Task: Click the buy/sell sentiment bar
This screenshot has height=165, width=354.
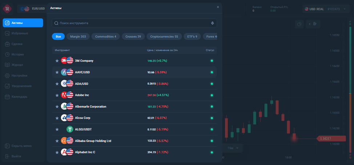Action: pyautogui.click(x=350, y=90)
